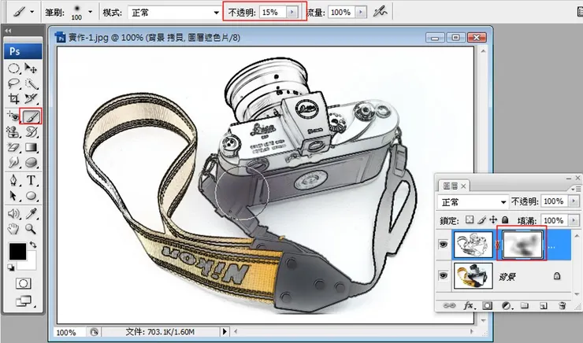Reset to default black and white colors
This screenshot has height=343, width=583.
(x=11, y=267)
